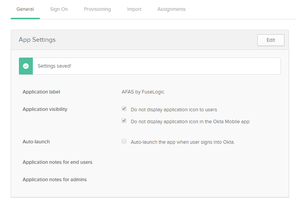Toggle 'Do not display application icon to users' checkbox
Viewport: 296px width, 204px height.
click(124, 109)
